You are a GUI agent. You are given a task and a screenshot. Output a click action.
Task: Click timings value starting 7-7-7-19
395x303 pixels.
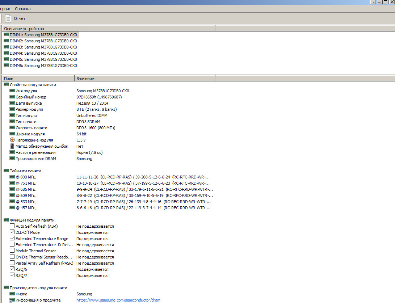pos(144,202)
